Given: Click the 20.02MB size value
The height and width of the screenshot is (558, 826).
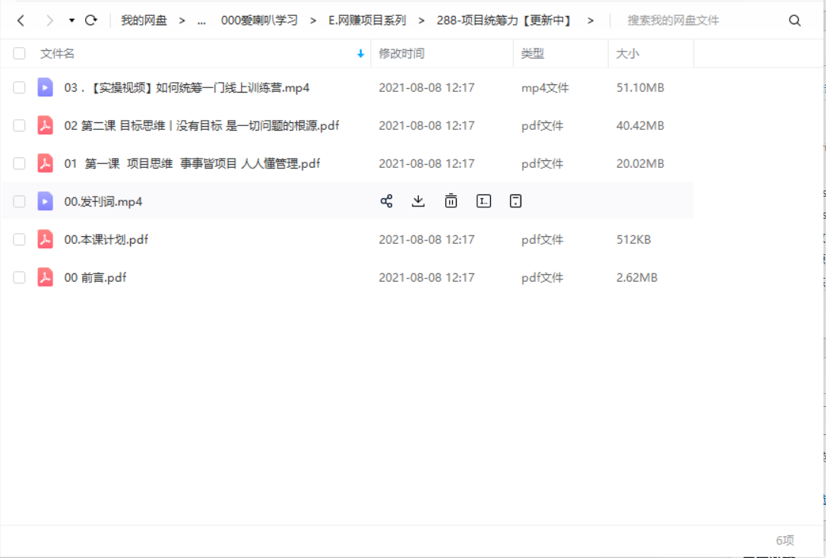Looking at the screenshot, I should pyautogui.click(x=640, y=163).
